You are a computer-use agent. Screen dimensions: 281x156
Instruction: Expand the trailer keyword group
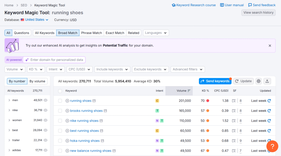click(9, 140)
